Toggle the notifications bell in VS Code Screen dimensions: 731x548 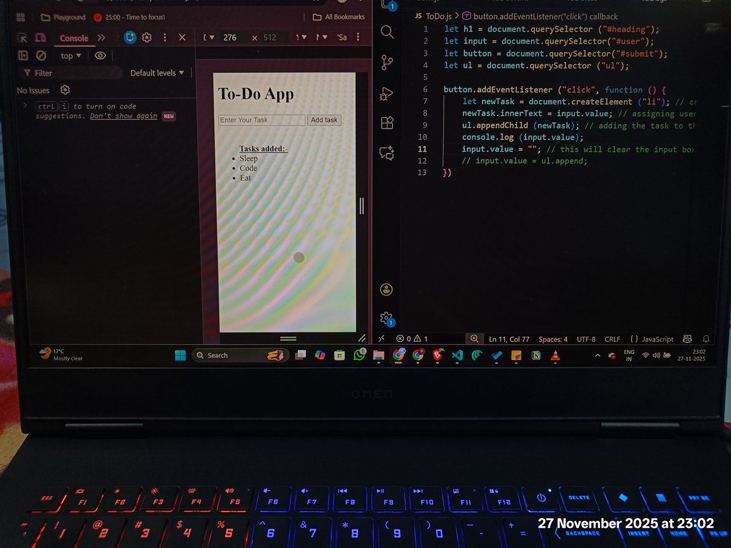pyautogui.click(x=706, y=339)
